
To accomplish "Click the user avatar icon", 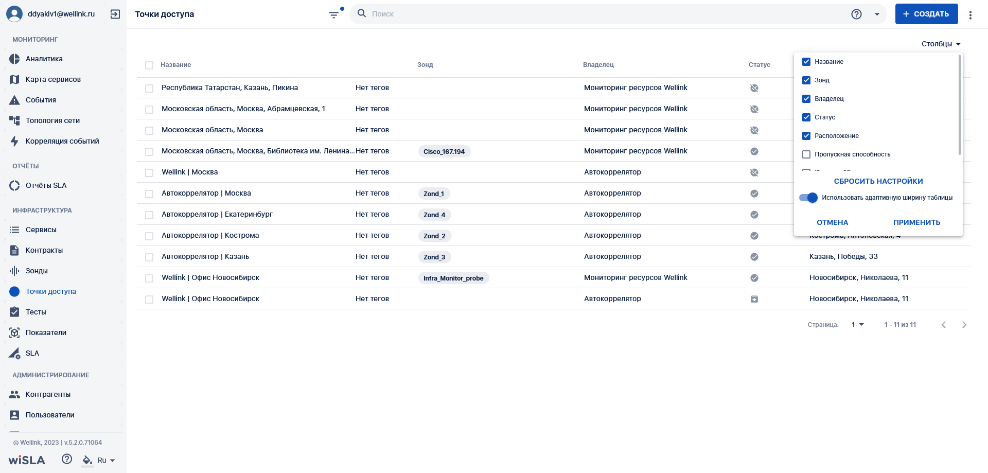I will pos(14,14).
